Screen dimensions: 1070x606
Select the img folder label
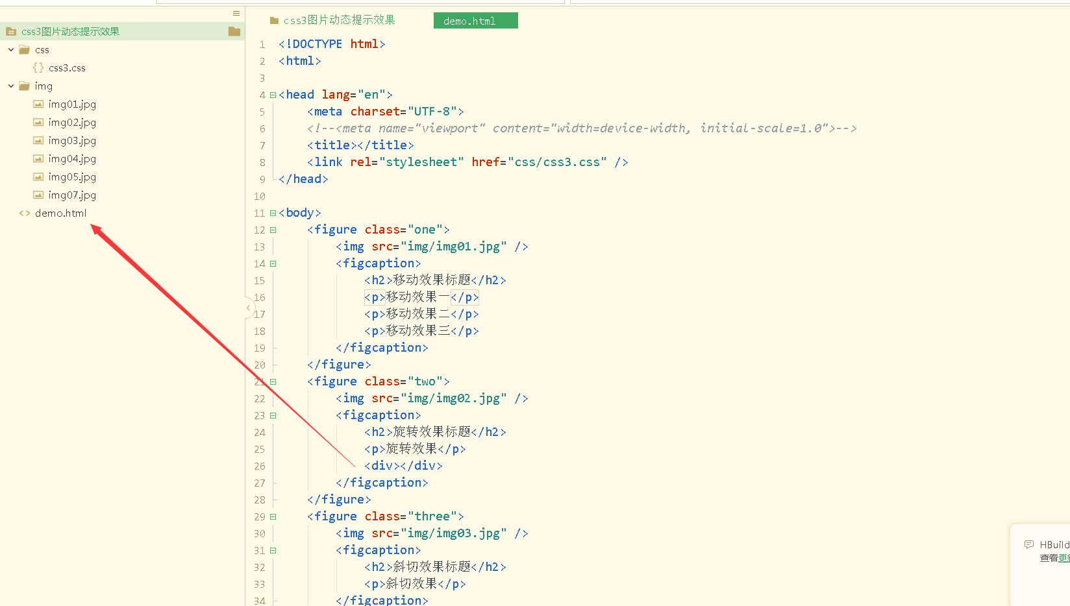point(44,86)
